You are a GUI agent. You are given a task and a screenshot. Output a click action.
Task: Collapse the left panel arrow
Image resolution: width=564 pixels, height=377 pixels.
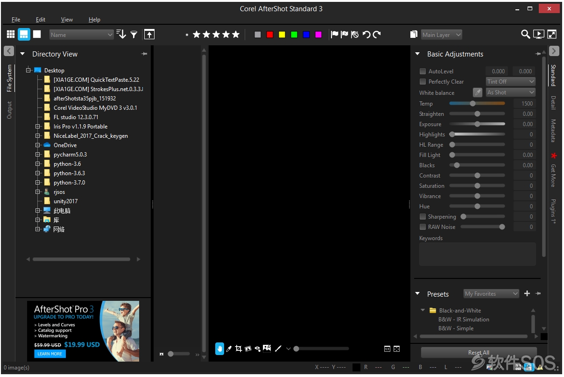point(9,51)
